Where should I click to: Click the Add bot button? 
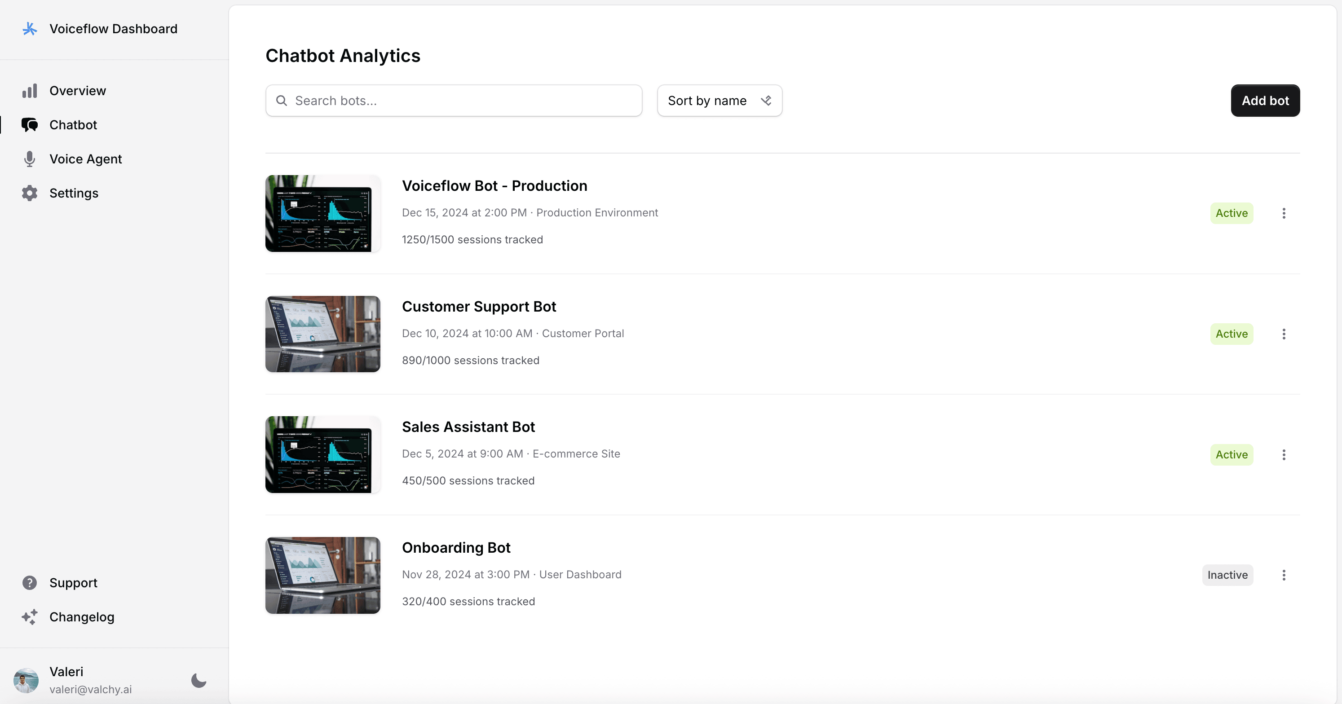tap(1265, 101)
